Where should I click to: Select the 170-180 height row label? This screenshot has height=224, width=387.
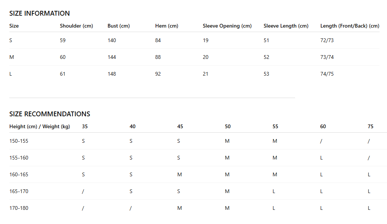[x=19, y=208]
